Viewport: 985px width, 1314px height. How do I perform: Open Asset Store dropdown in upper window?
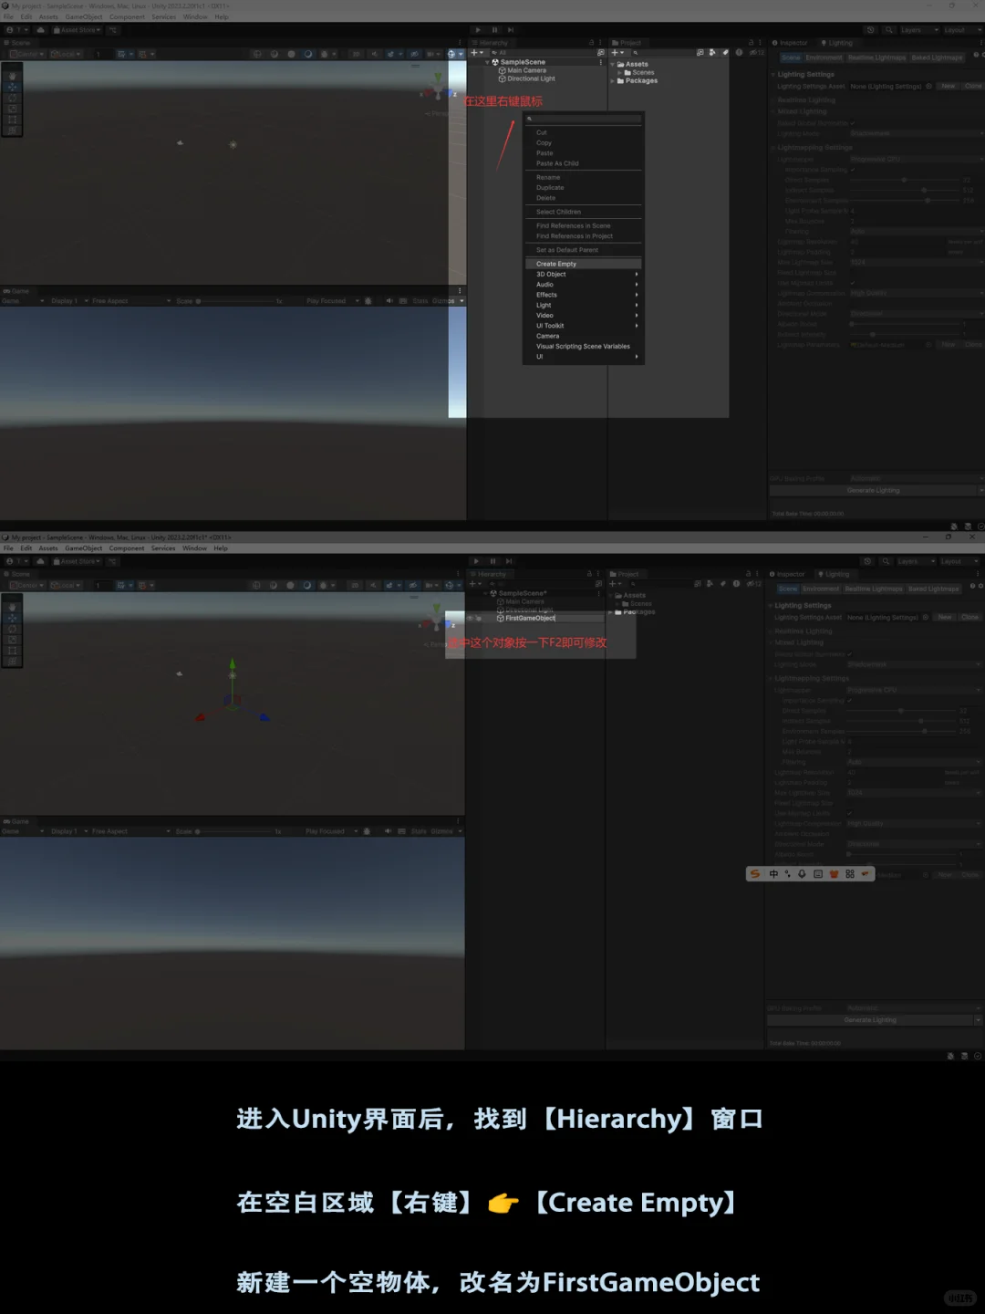coord(78,30)
